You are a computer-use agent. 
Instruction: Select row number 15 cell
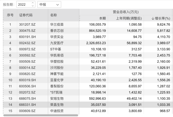coord(10,111)
